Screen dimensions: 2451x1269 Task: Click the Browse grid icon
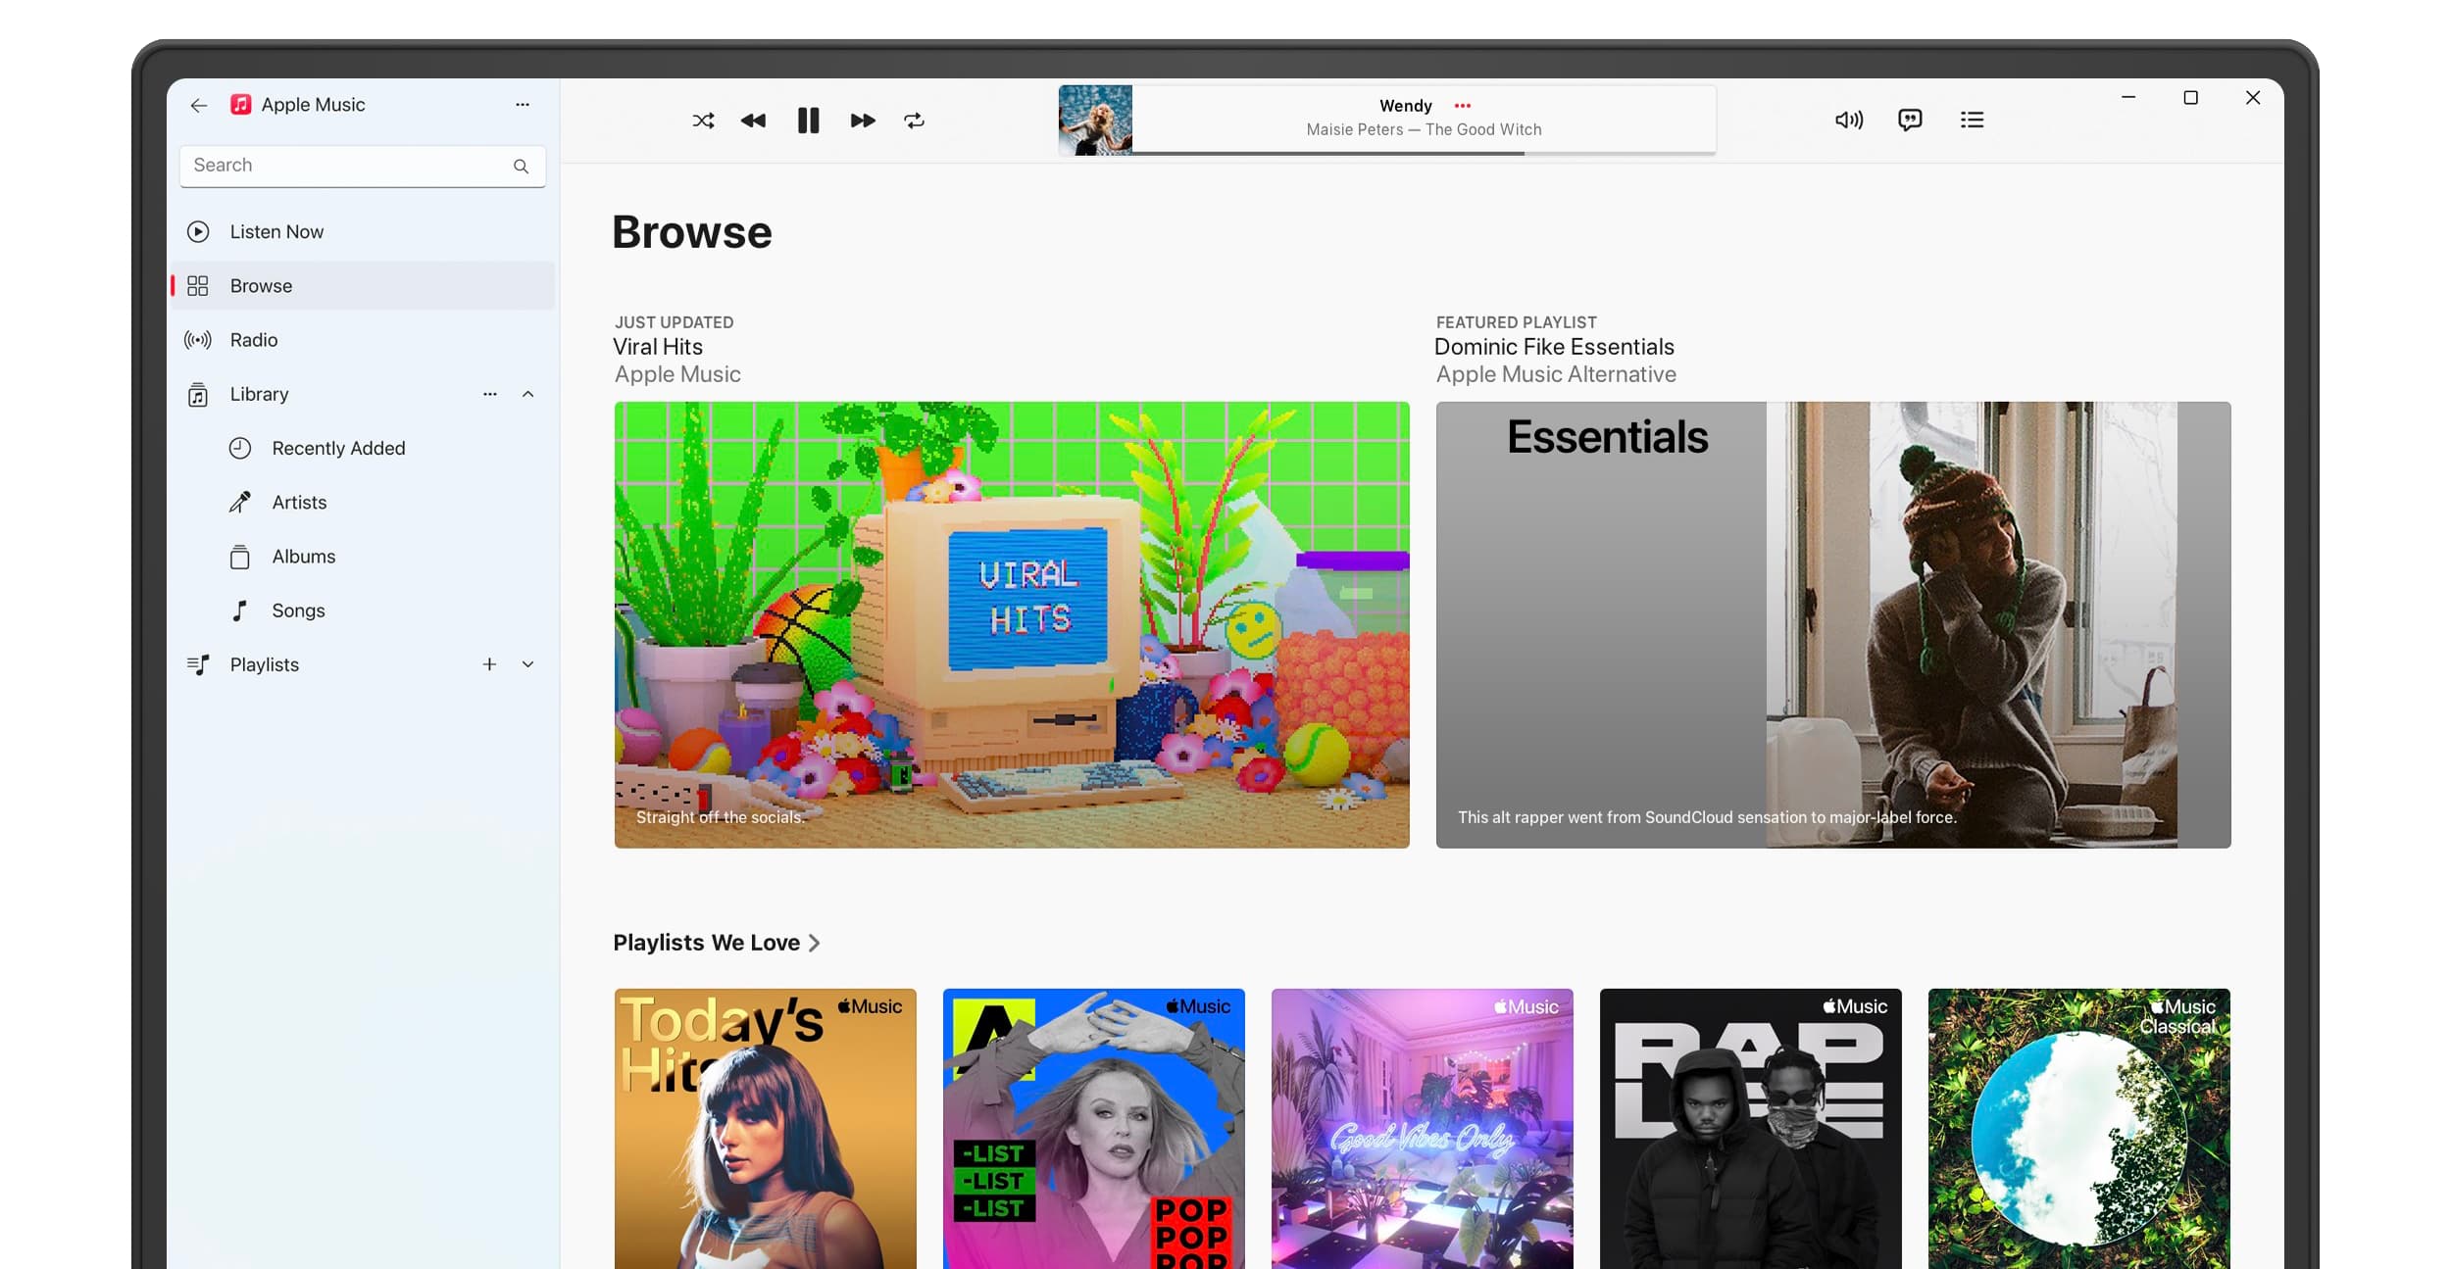pos(198,286)
